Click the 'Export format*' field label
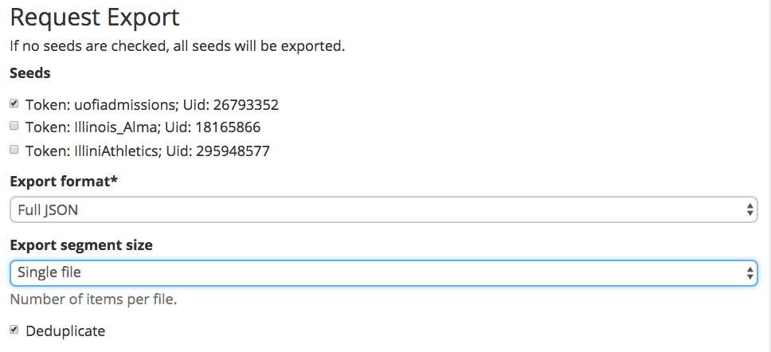The height and width of the screenshot is (352, 771). (64, 182)
